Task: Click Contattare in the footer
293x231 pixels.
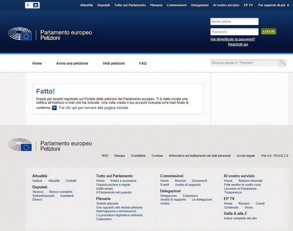Action: (138, 156)
